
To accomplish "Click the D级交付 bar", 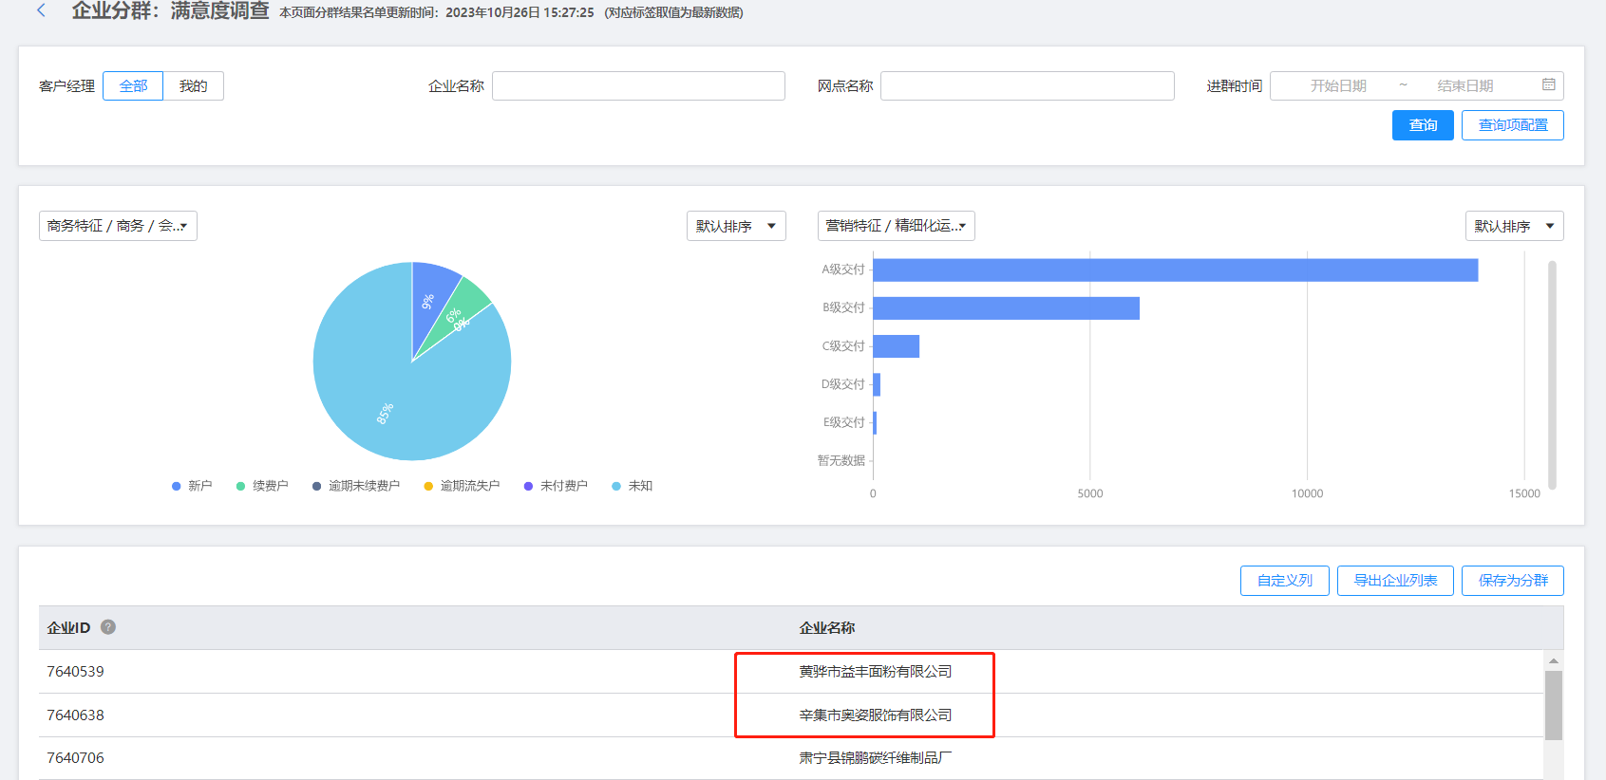I will tap(877, 384).
